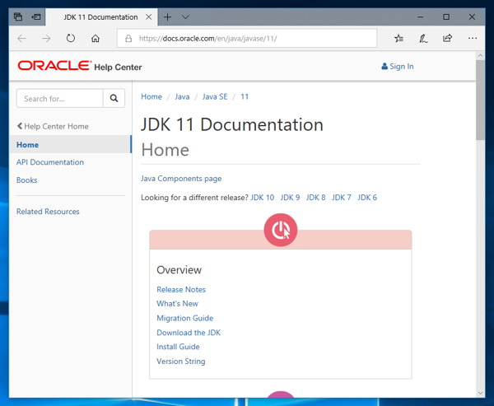Open Release Notes link

[x=181, y=290]
